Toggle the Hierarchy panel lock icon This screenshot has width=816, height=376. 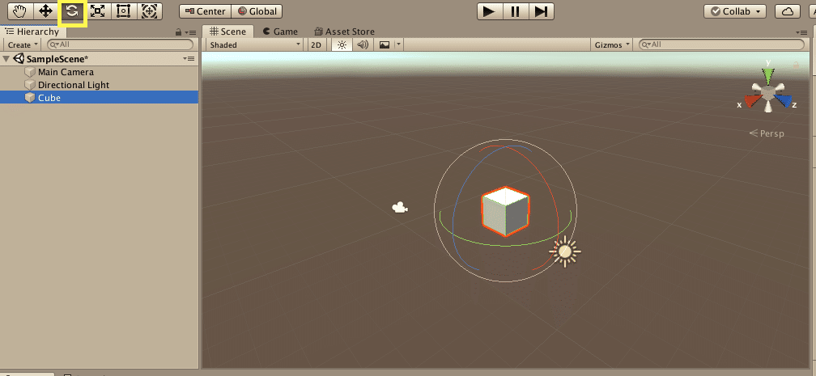[x=178, y=32]
